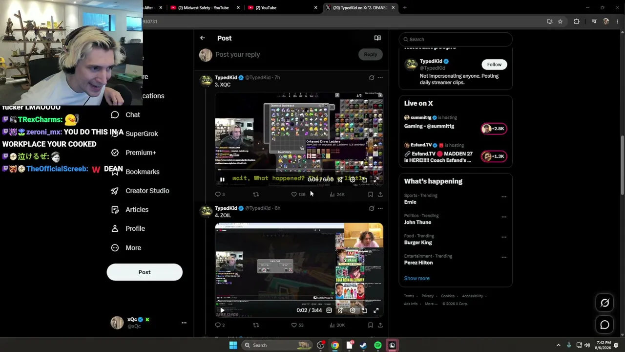Like the 4. ZOIL post
This screenshot has width=625, height=352.
(297, 325)
